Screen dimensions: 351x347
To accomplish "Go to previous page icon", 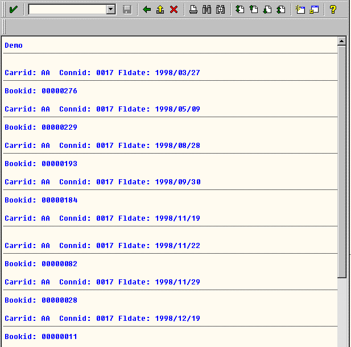I will pyautogui.click(x=254, y=10).
